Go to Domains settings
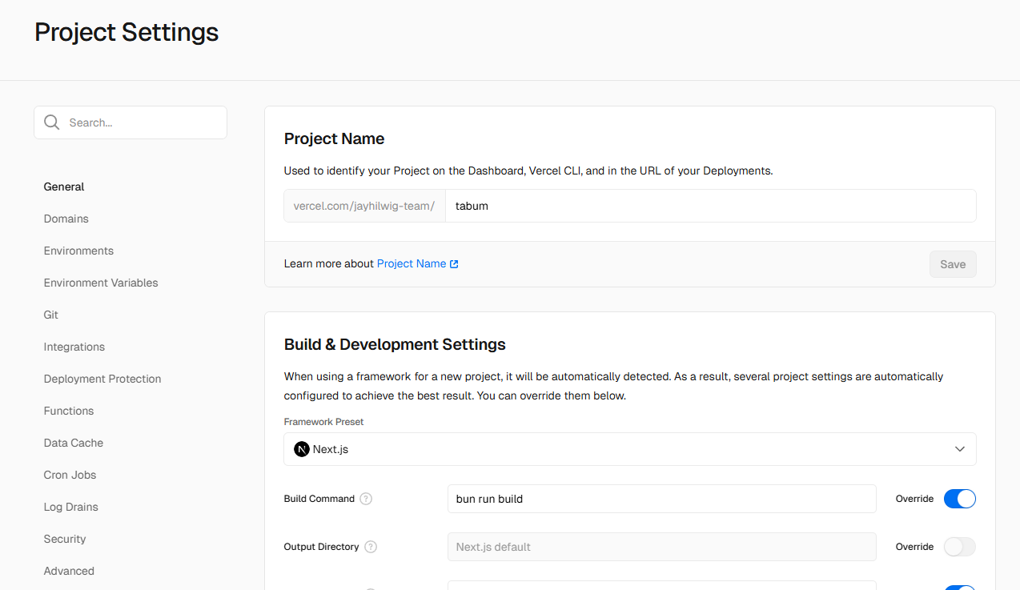Viewport: 1020px width, 590px height. [x=66, y=219]
